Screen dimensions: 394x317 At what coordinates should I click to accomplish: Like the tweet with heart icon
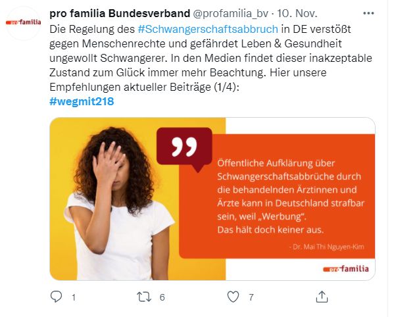tap(233, 297)
